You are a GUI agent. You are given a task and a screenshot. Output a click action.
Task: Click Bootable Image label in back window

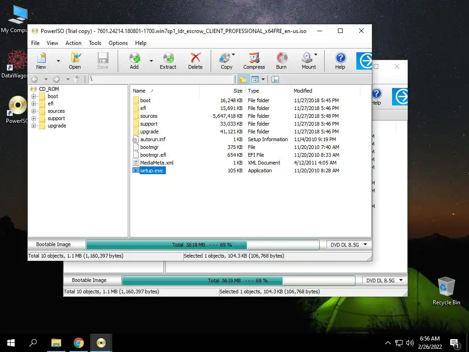click(89, 280)
